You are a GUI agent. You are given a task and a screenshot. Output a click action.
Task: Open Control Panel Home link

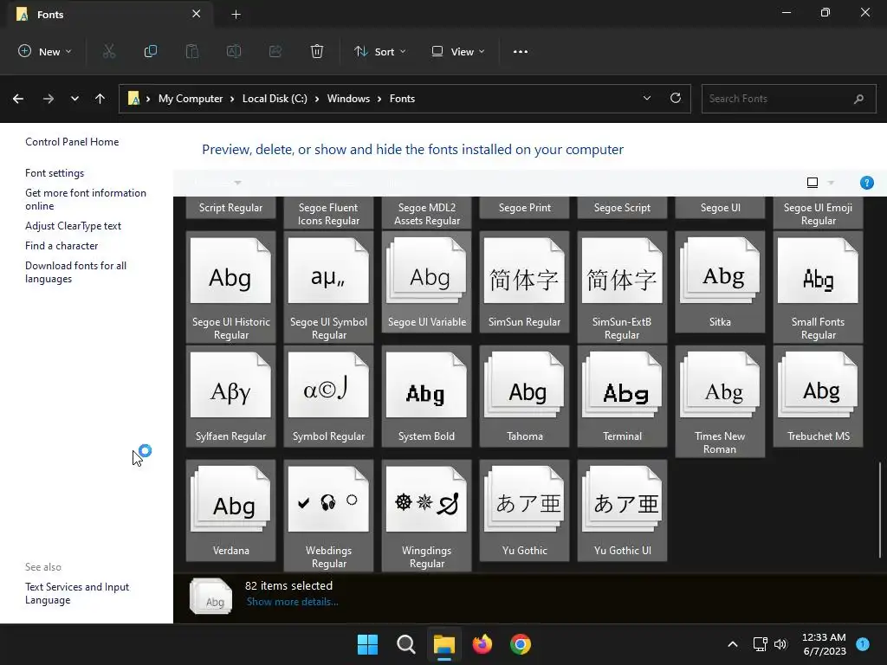[72, 142]
